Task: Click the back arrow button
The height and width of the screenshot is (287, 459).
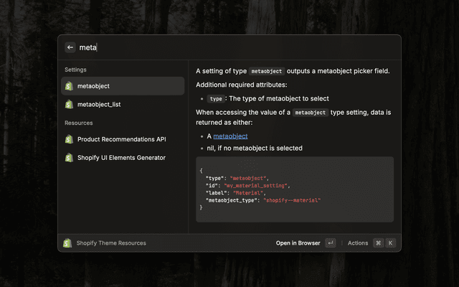Action: tap(70, 47)
